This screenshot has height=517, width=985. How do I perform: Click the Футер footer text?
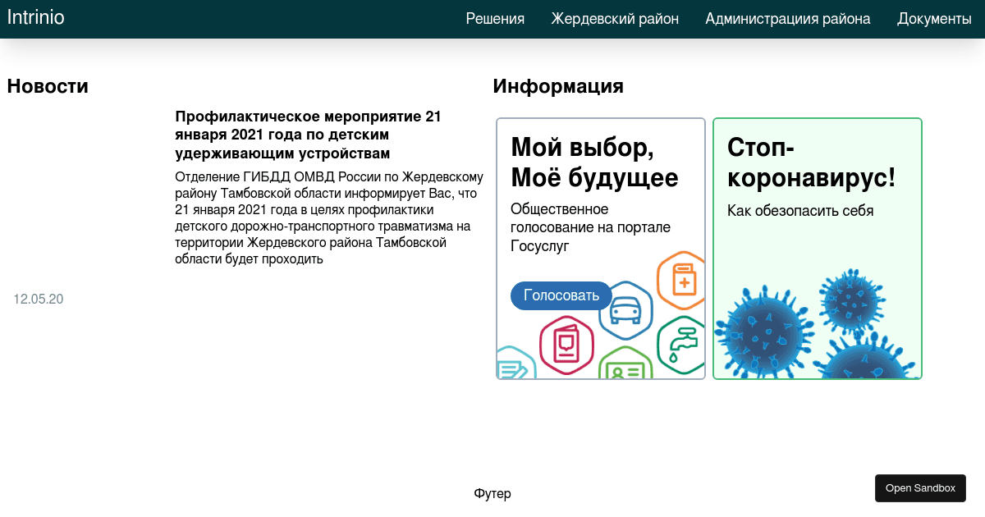[x=492, y=493]
